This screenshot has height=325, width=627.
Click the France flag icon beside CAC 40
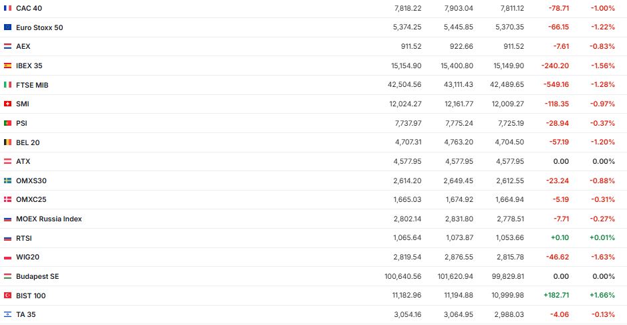click(x=7, y=8)
